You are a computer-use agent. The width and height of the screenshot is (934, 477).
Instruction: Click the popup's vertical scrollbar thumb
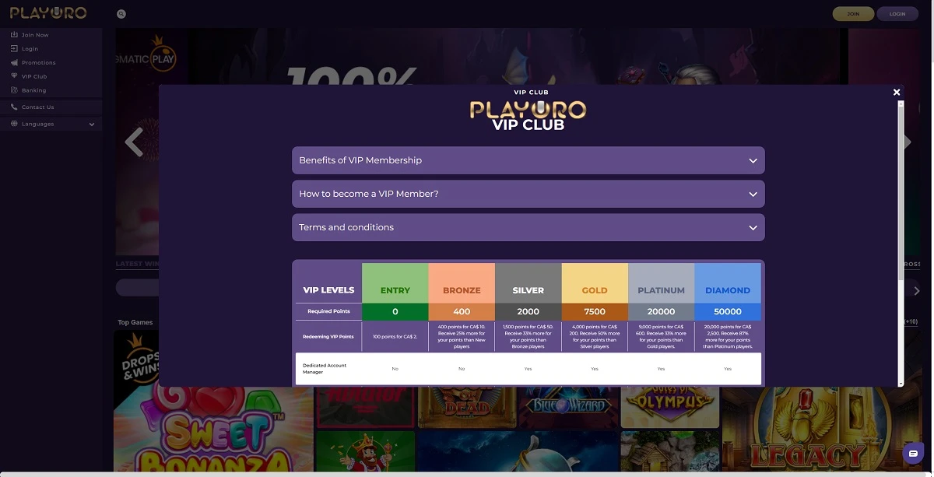(901, 195)
